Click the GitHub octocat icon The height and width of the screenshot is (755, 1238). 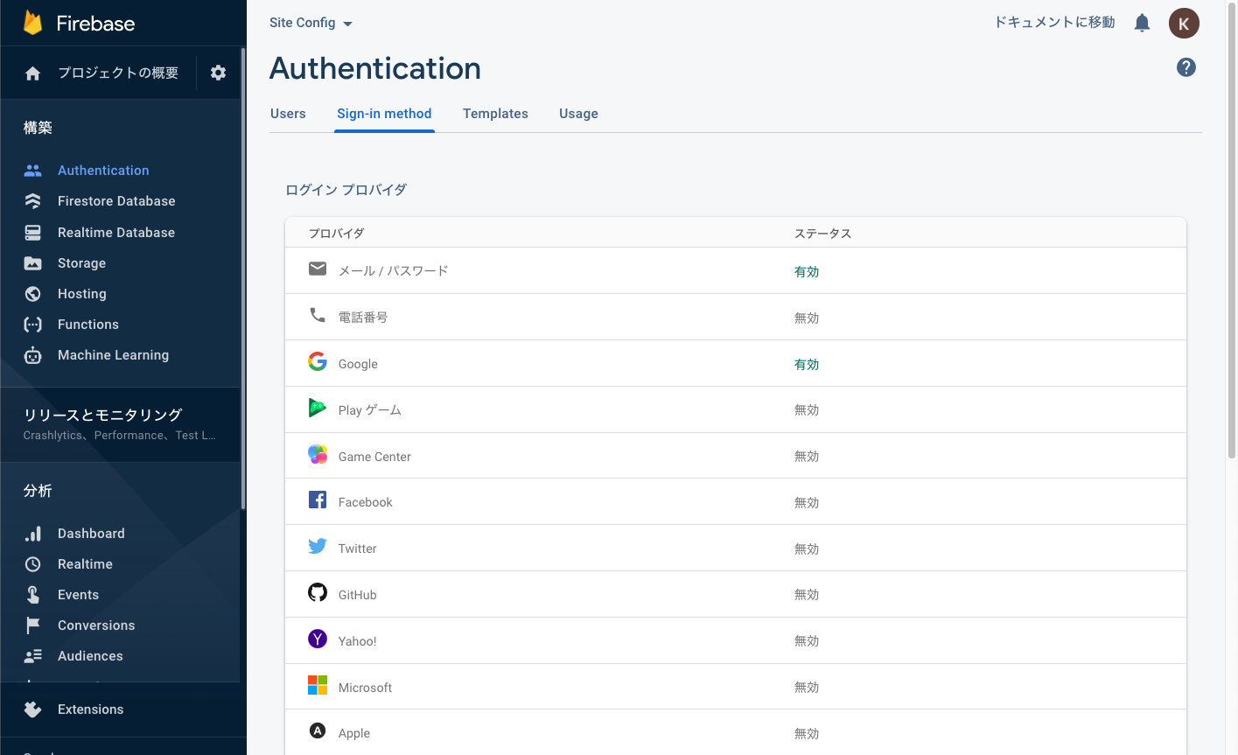click(x=318, y=592)
